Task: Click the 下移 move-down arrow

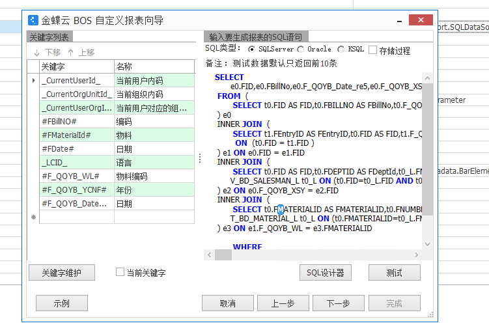Action: coord(37,52)
